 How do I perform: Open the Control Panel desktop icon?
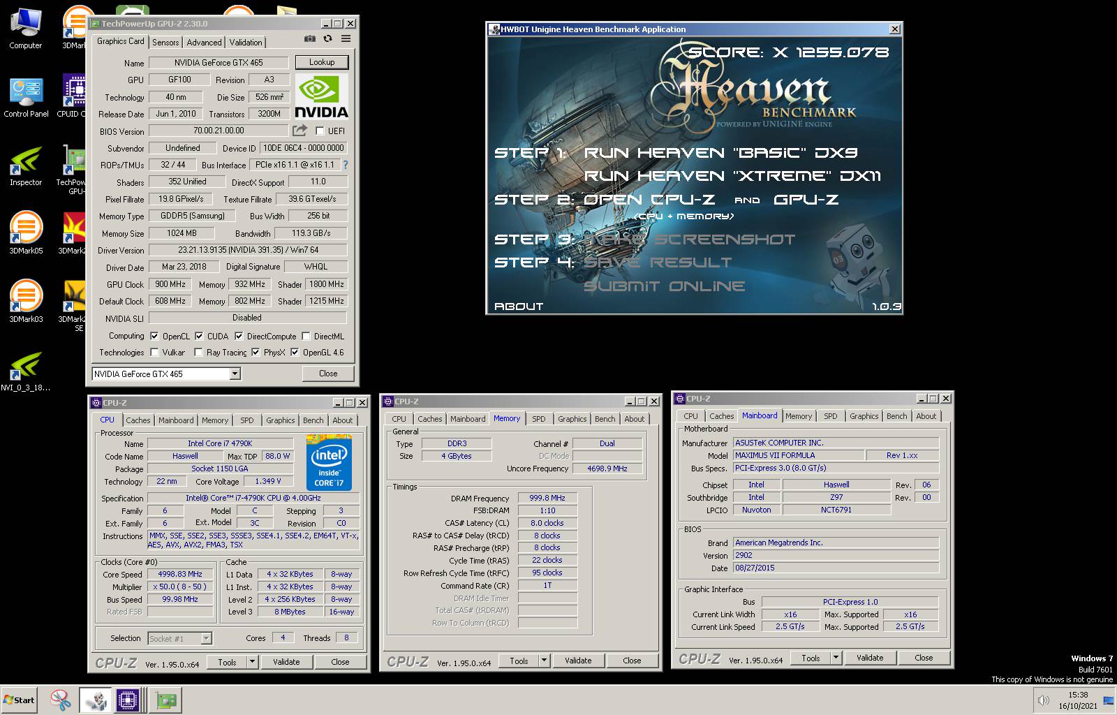pos(26,96)
